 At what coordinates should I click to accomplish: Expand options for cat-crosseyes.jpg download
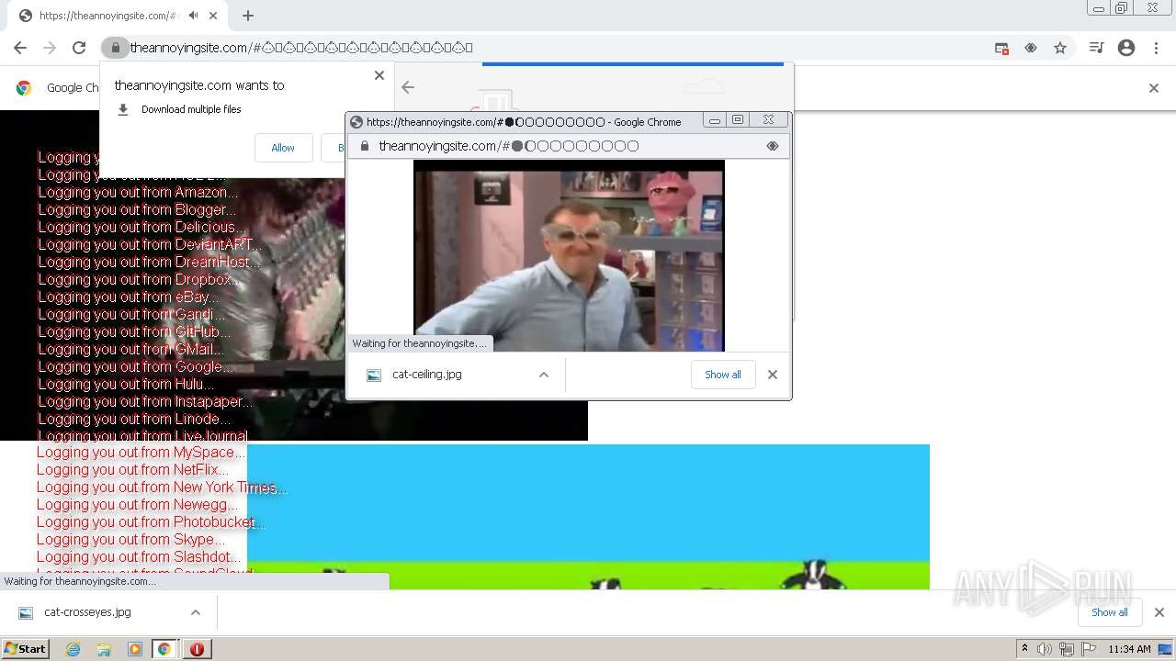point(196,612)
